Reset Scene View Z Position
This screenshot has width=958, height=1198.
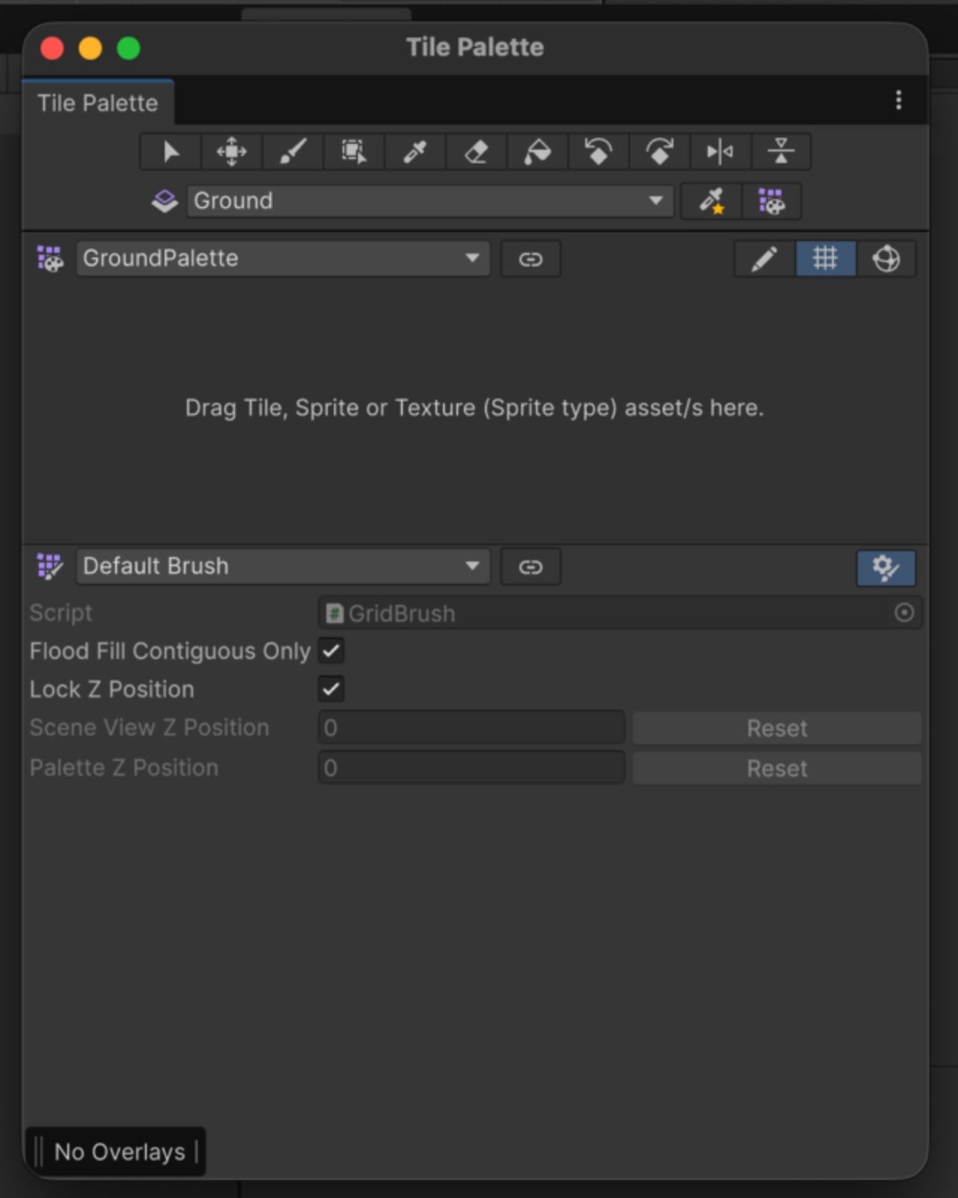[777, 729]
